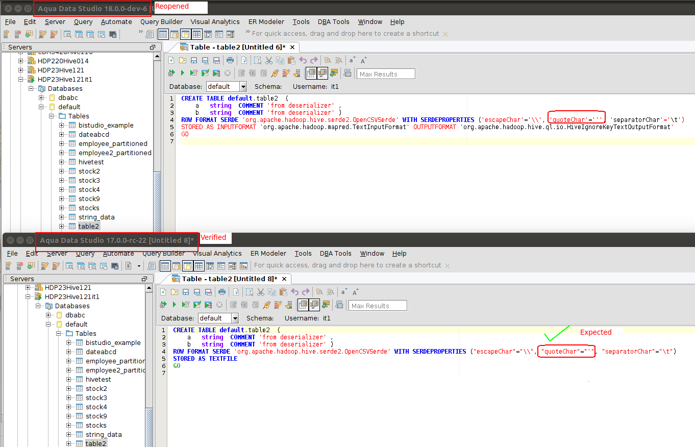Click the Open folder icon in the top window's editor toolbar
This screenshot has width=695, height=447.
tap(183, 60)
